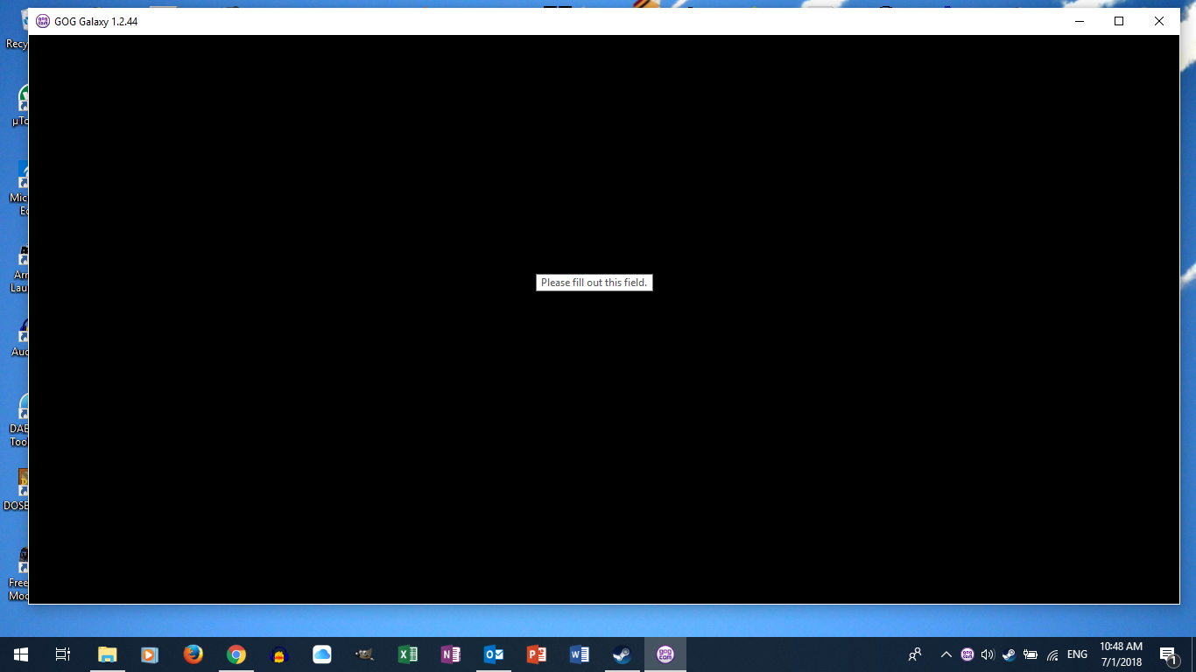Open the Action Center notifications

tap(1167, 654)
